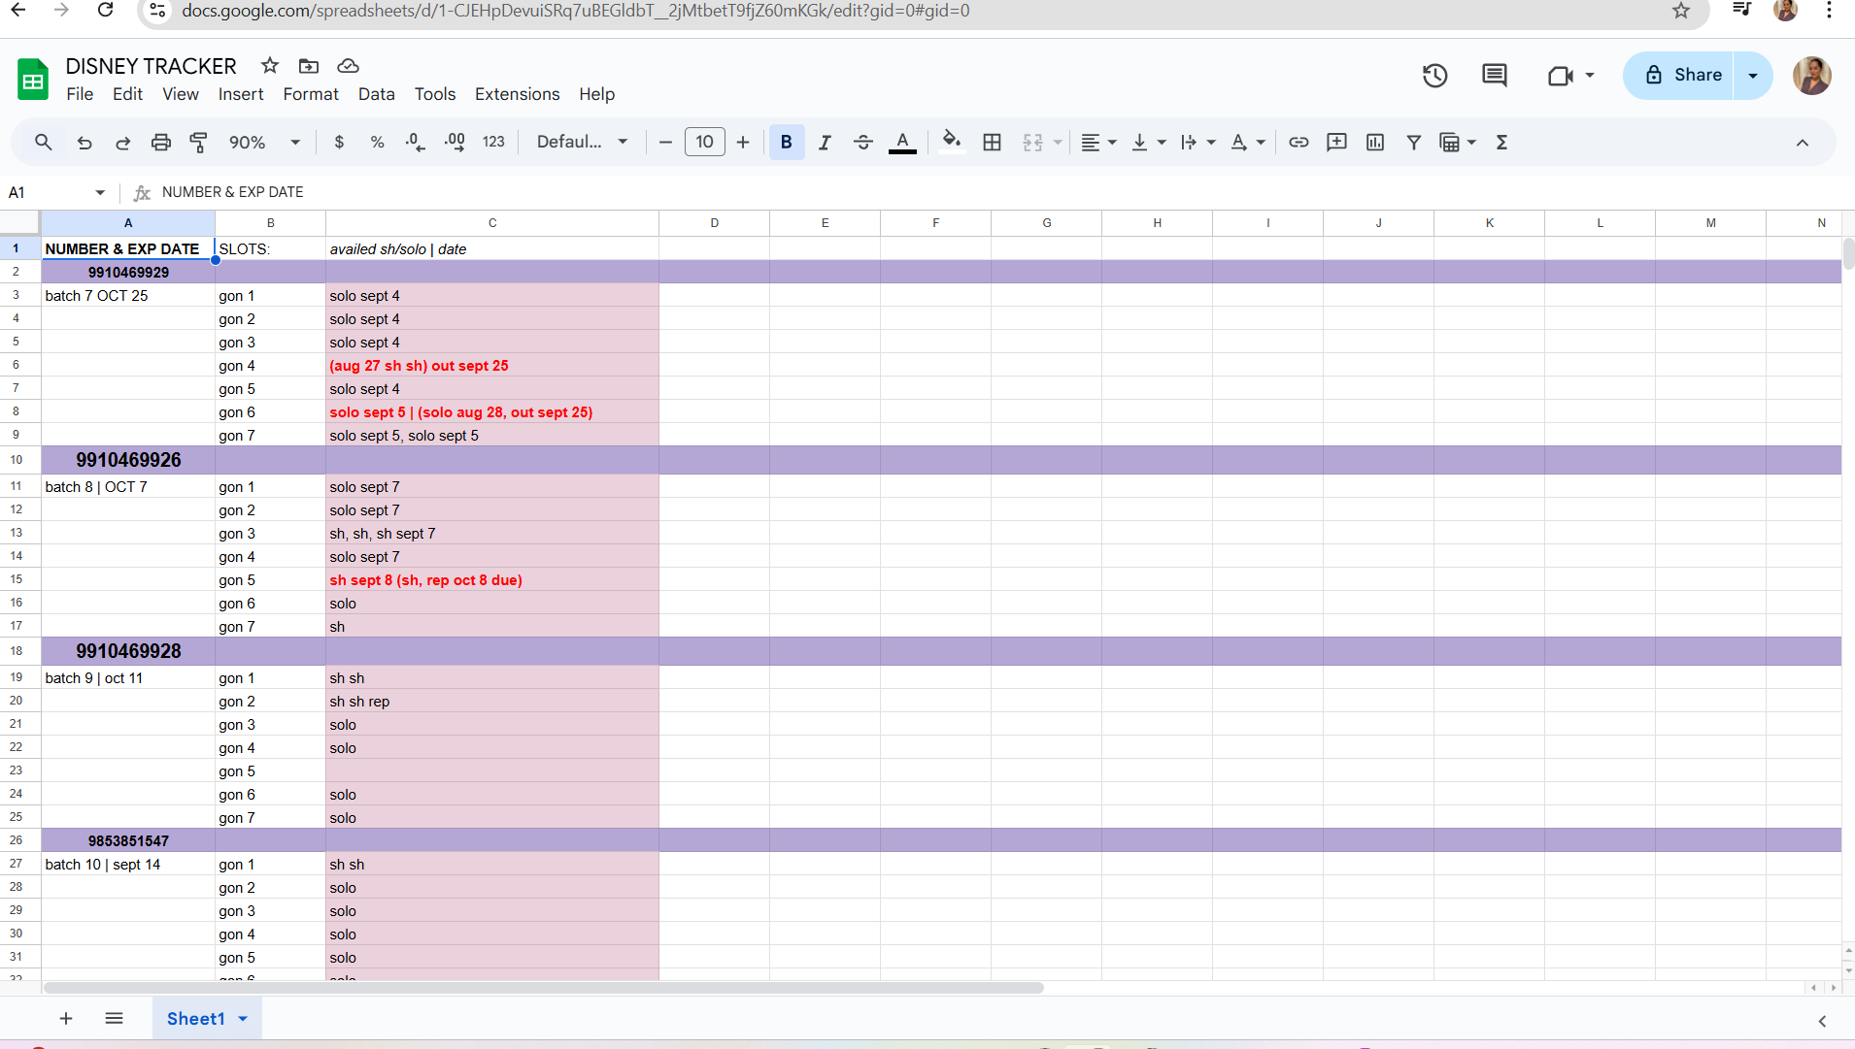Click the horizontal scrollbar

544,988
